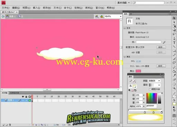Click New Layer icon in timeline
Viewport: 177px width, 127px height.
[x=3, y=125]
